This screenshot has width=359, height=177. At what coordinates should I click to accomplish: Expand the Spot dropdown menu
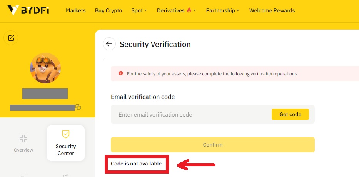[139, 10]
